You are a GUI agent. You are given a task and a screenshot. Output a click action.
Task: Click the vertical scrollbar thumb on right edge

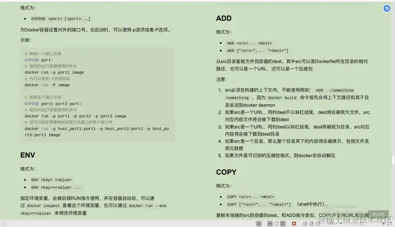(393, 160)
